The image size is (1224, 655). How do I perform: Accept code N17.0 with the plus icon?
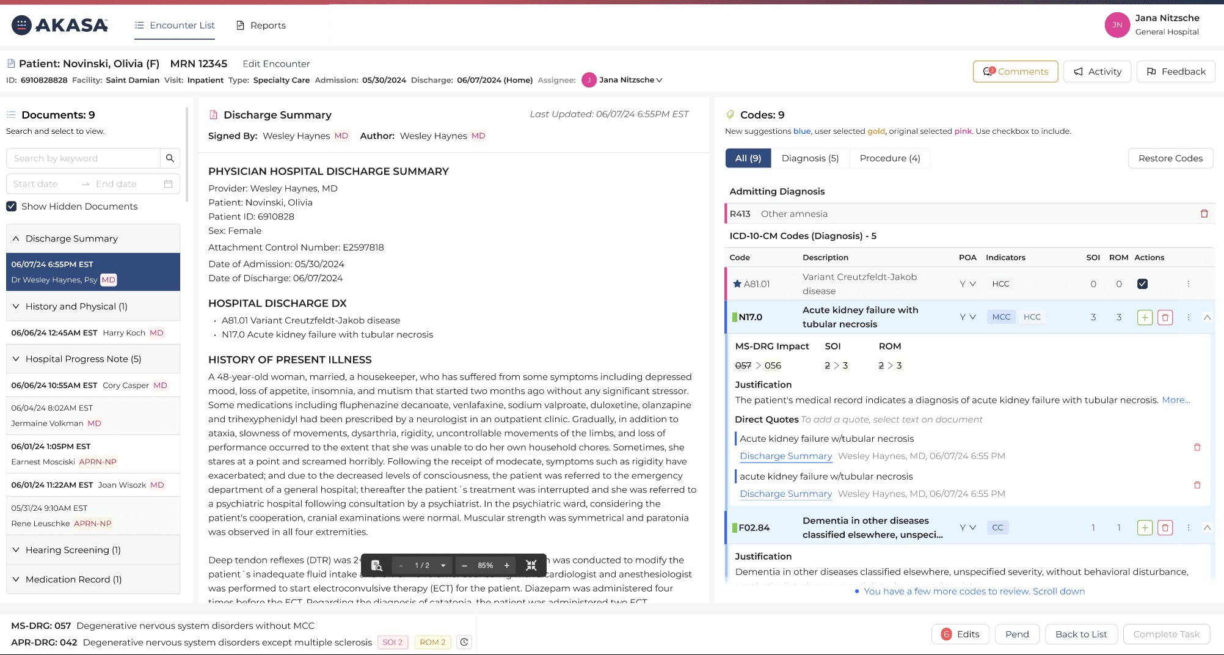[x=1145, y=317]
